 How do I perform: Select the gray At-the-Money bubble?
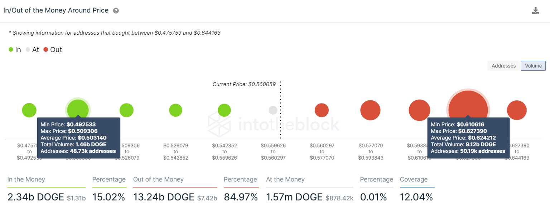pos(273,110)
